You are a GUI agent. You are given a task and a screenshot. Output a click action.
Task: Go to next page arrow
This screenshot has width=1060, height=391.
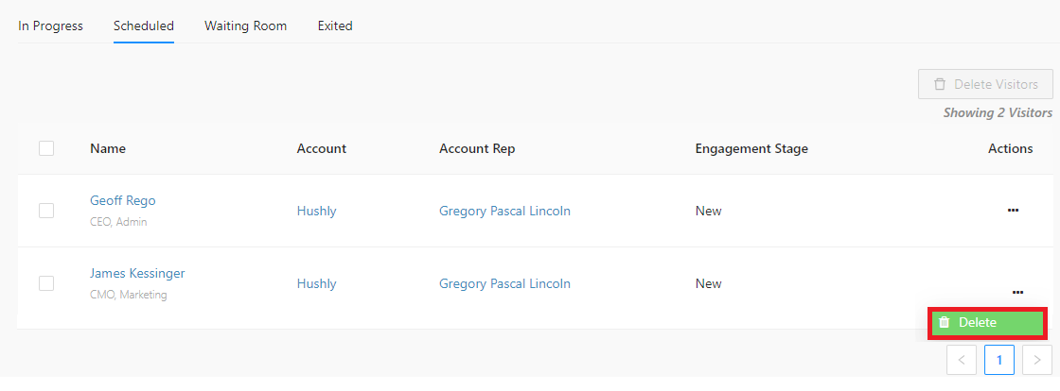[x=1037, y=360]
